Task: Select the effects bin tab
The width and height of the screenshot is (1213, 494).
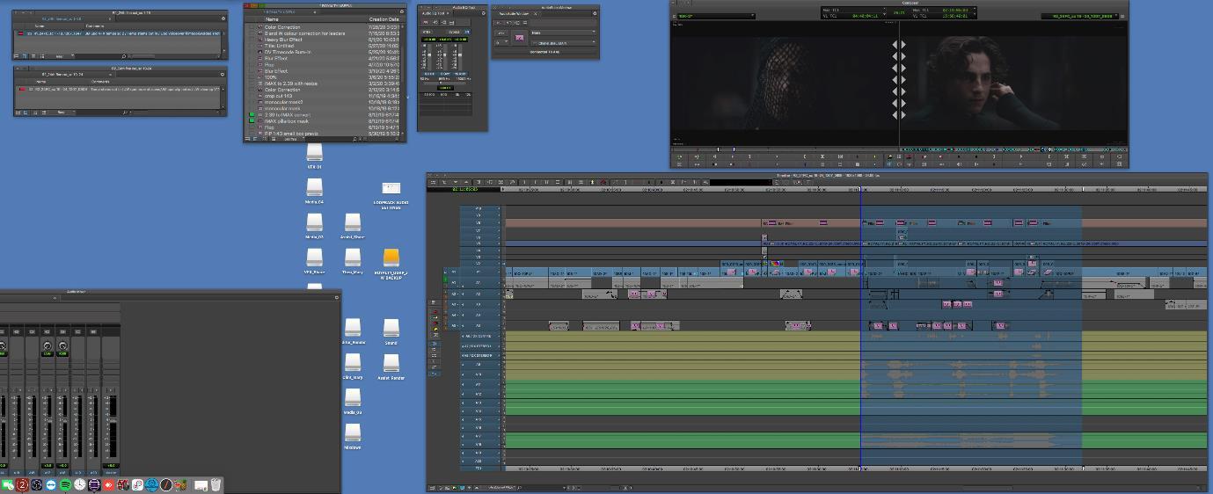Action: pyautogui.click(x=280, y=11)
